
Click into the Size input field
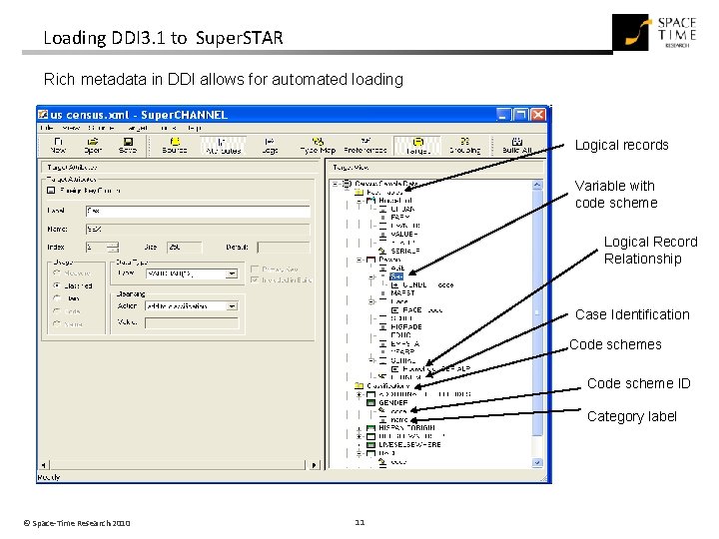(185, 248)
